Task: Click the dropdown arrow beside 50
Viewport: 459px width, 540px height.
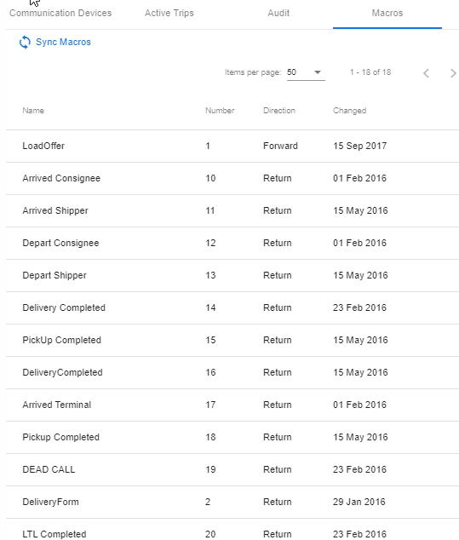Action: [318, 72]
